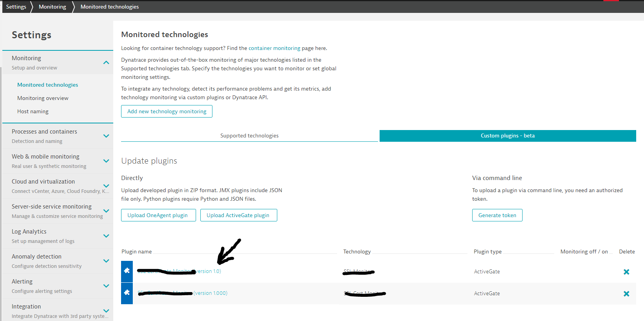644x321 pixels.
Task: Select the Custom plugins - beta tab
Action: (x=507, y=136)
